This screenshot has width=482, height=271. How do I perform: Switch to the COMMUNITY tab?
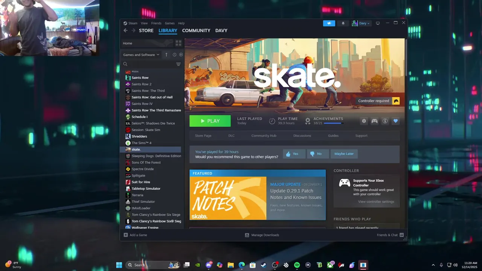tap(196, 30)
